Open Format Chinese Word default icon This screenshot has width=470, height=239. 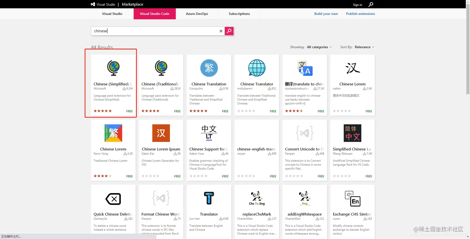(161, 198)
